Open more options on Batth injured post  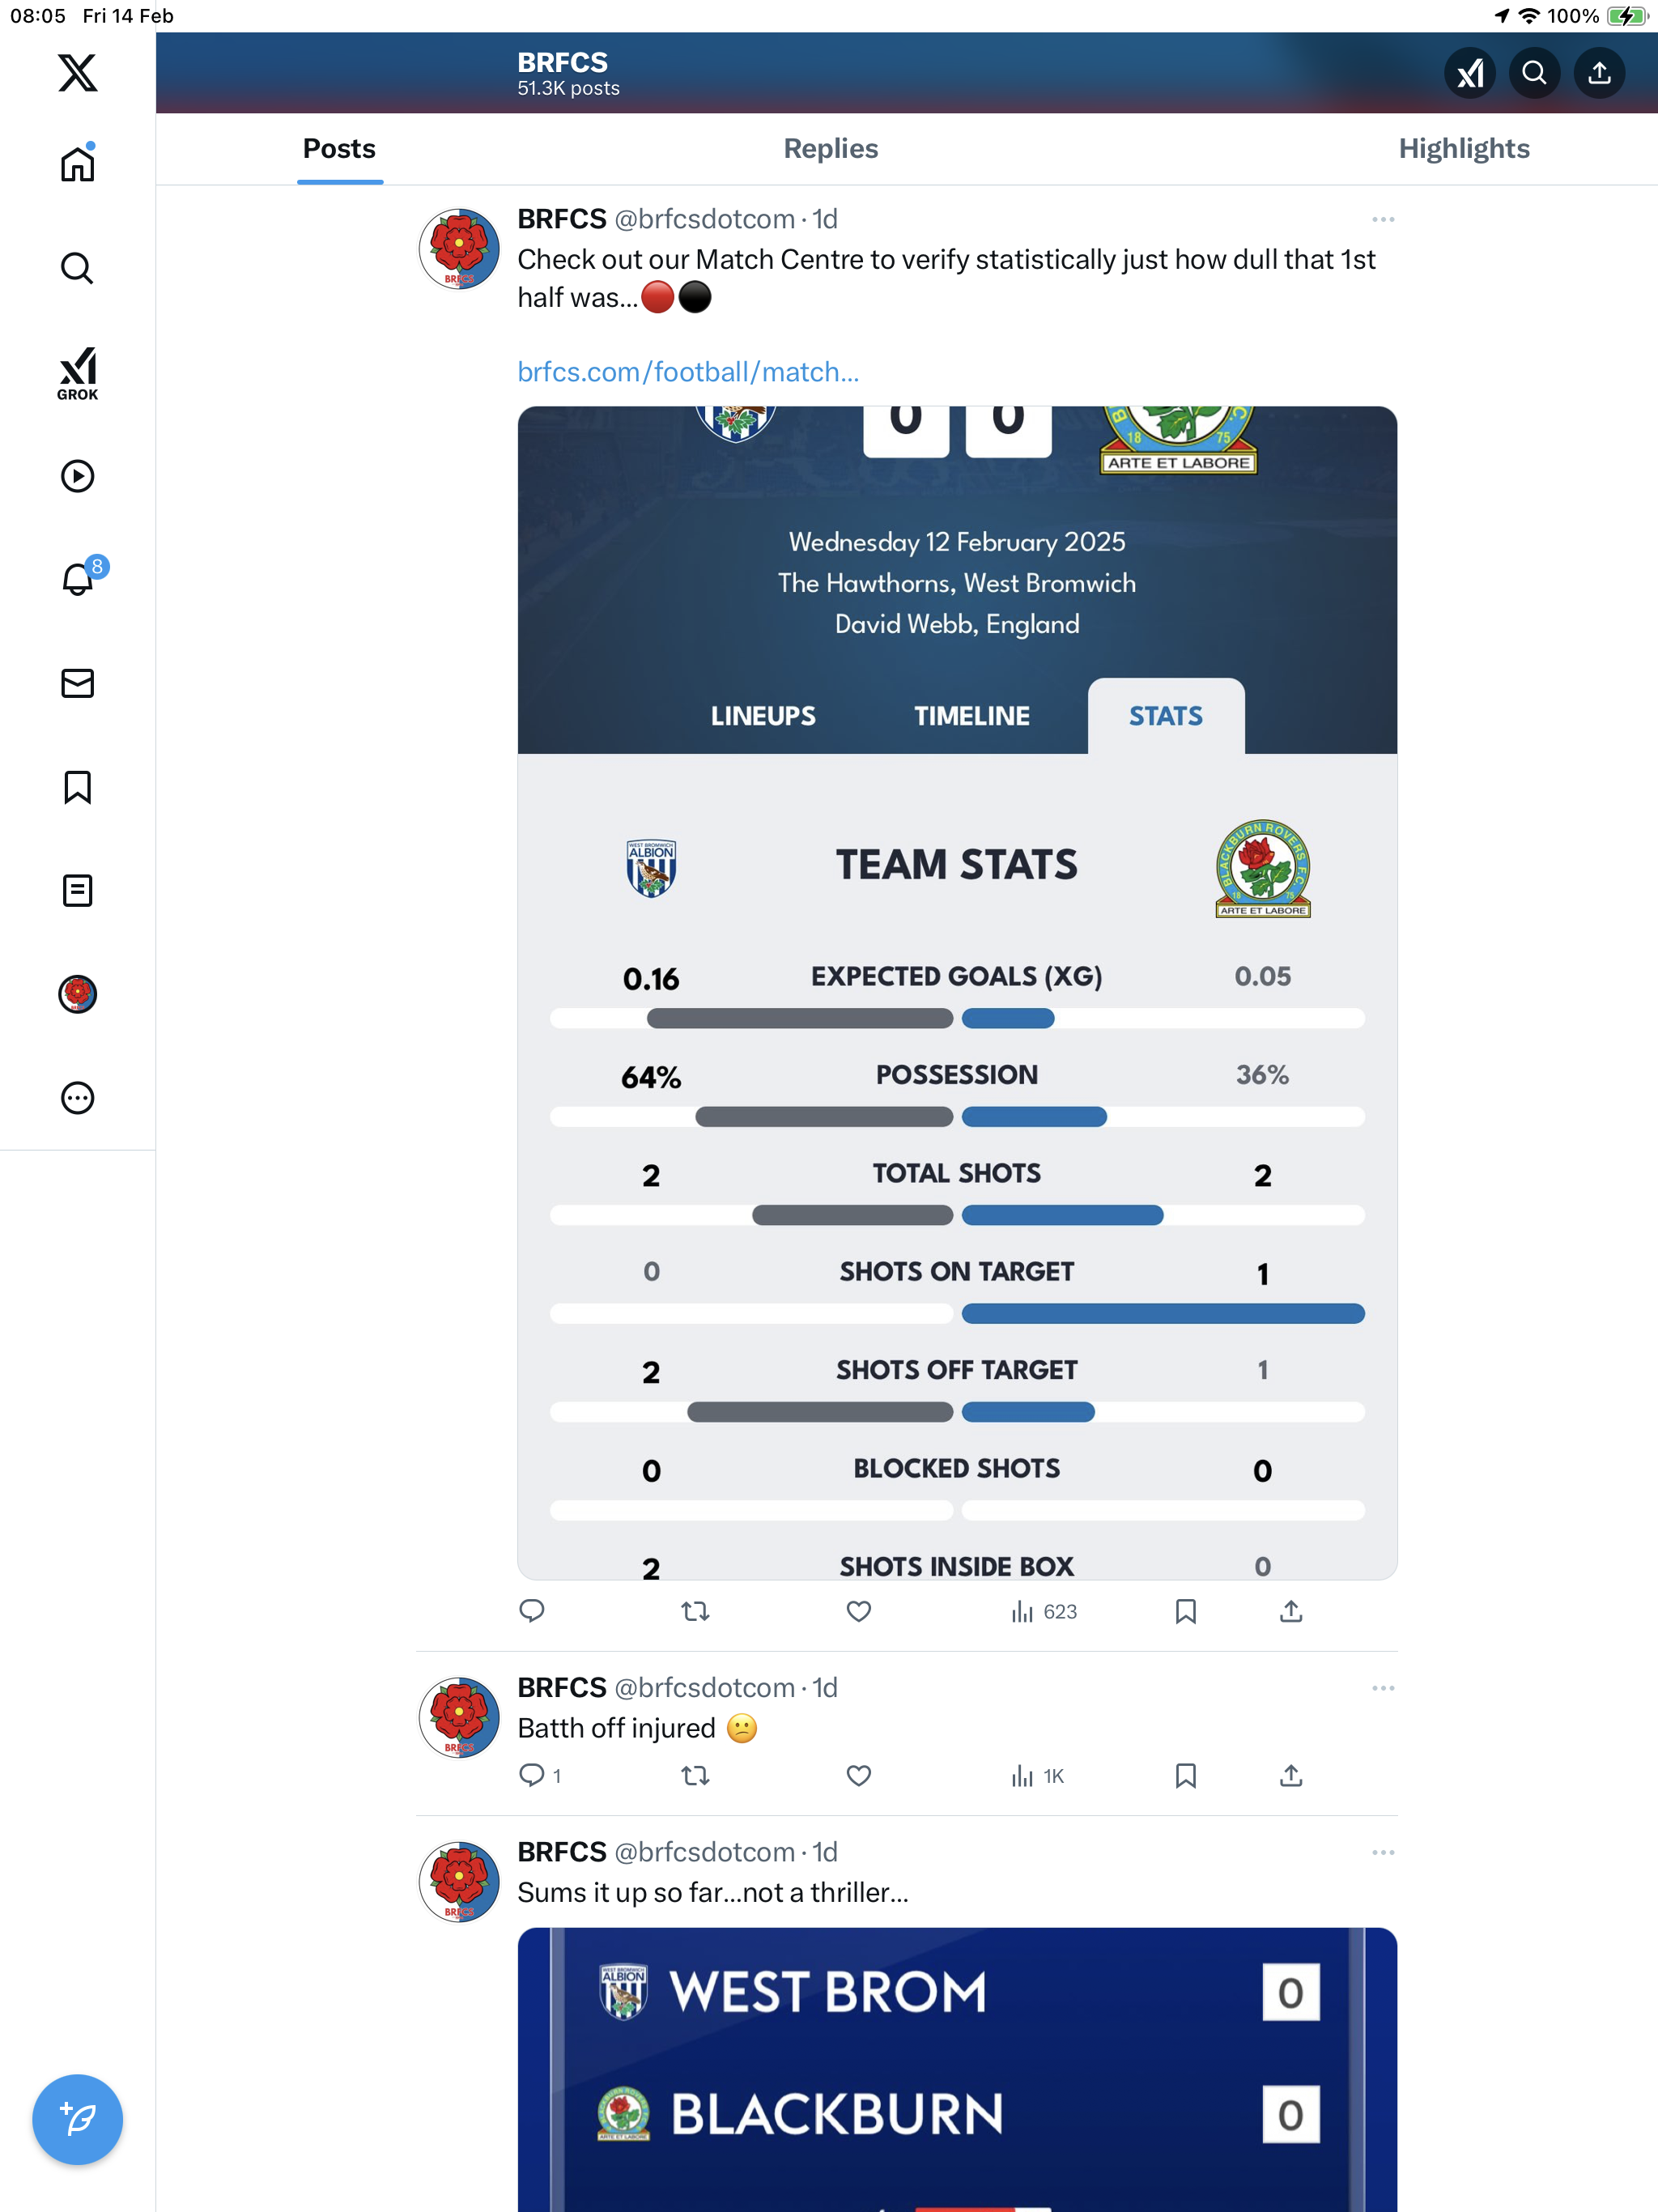click(1383, 1688)
